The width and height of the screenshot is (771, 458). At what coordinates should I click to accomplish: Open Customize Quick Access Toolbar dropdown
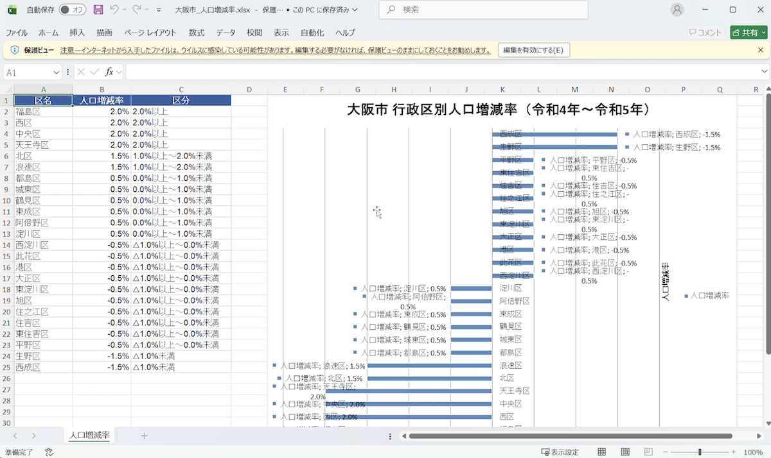tap(158, 10)
